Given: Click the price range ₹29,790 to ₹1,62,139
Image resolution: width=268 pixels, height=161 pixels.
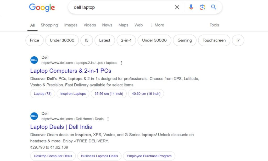Looking at the screenshot, I should 49,147.
